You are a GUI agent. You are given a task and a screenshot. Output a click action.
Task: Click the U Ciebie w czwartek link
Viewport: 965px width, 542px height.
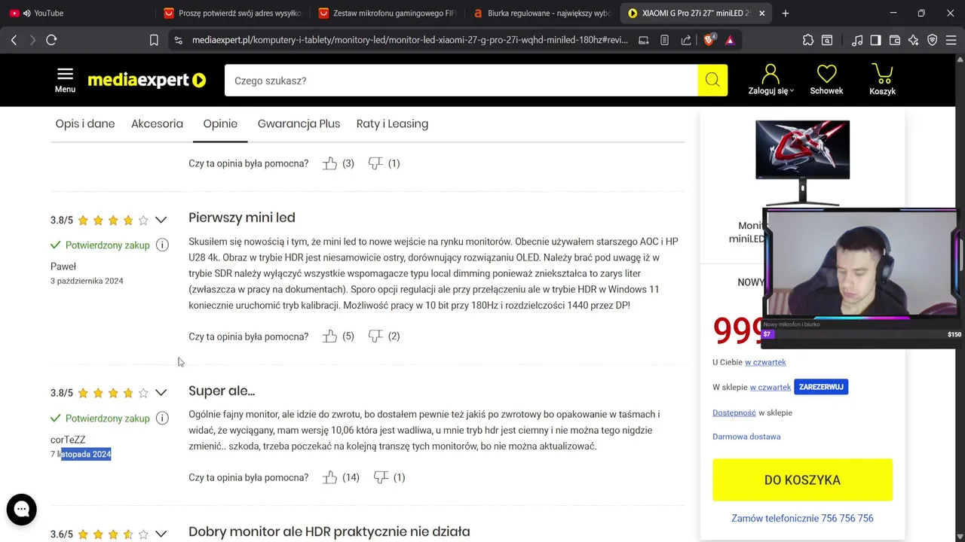[765, 362]
